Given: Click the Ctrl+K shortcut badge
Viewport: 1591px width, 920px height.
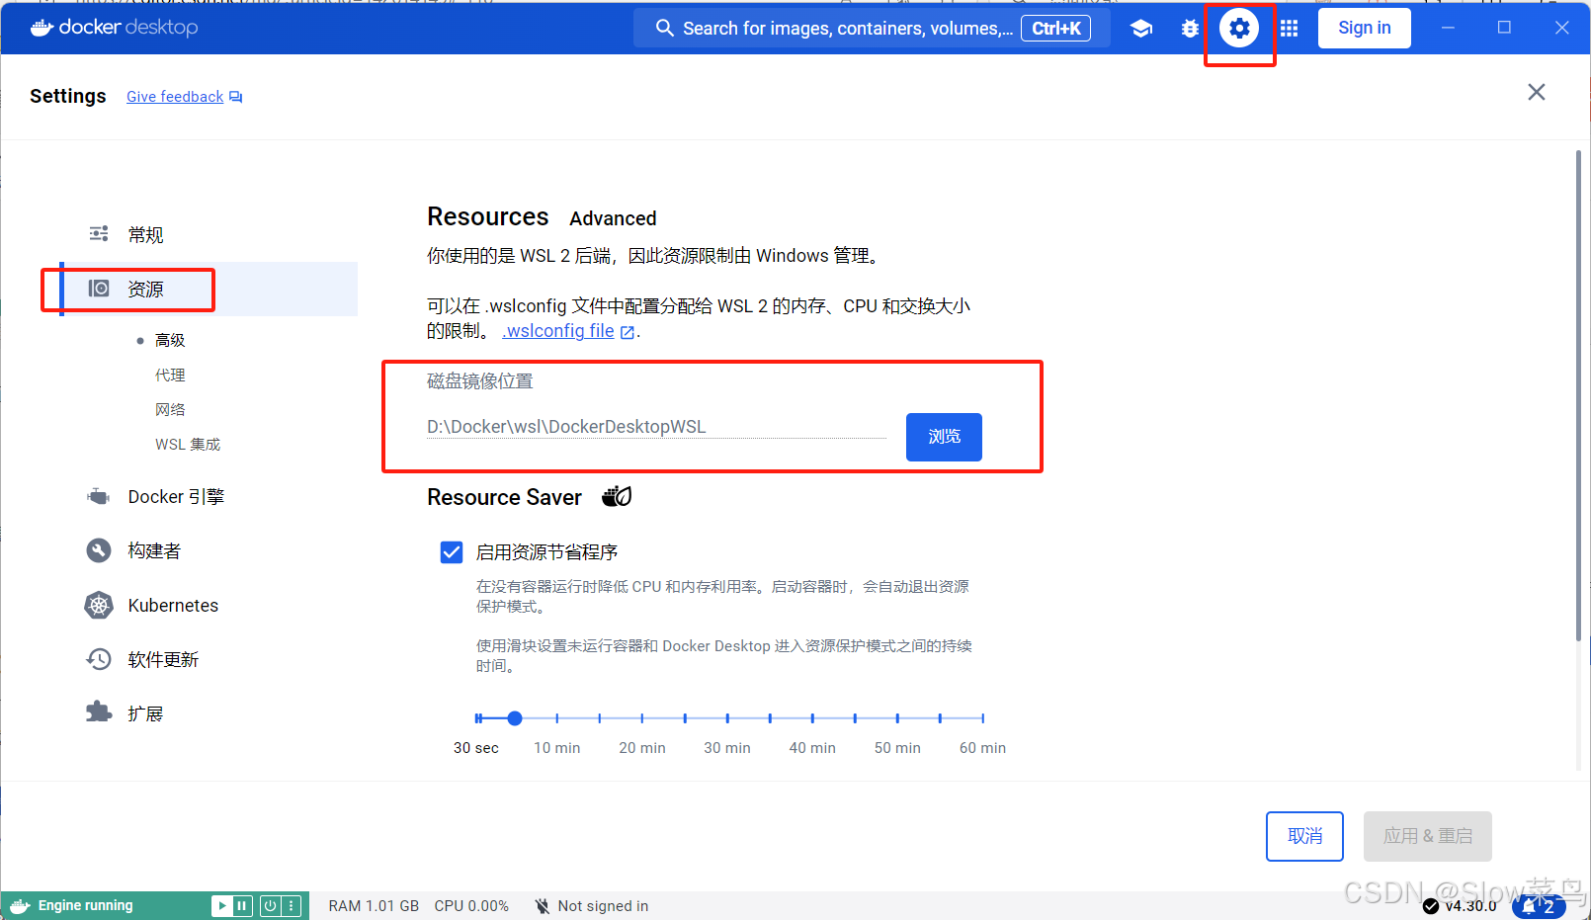Looking at the screenshot, I should click(x=1056, y=29).
